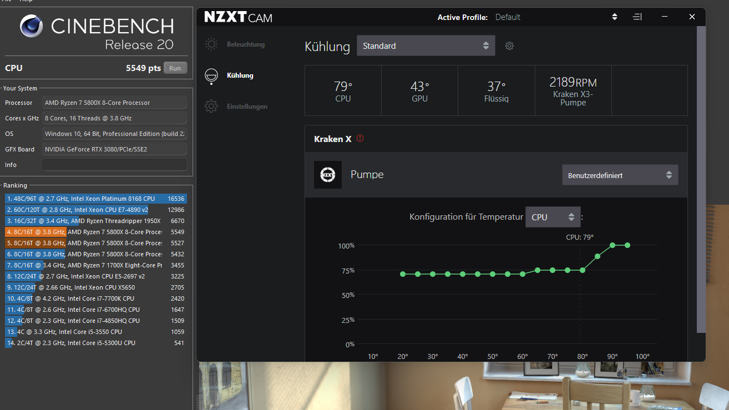This screenshot has height=410, width=729.
Task: Select ranking row Intel Xeon Platinum 8168
Action: [x=96, y=199]
